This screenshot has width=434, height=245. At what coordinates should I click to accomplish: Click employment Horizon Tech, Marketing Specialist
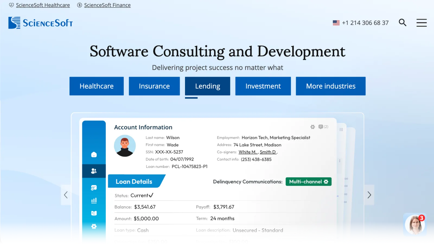276,138
